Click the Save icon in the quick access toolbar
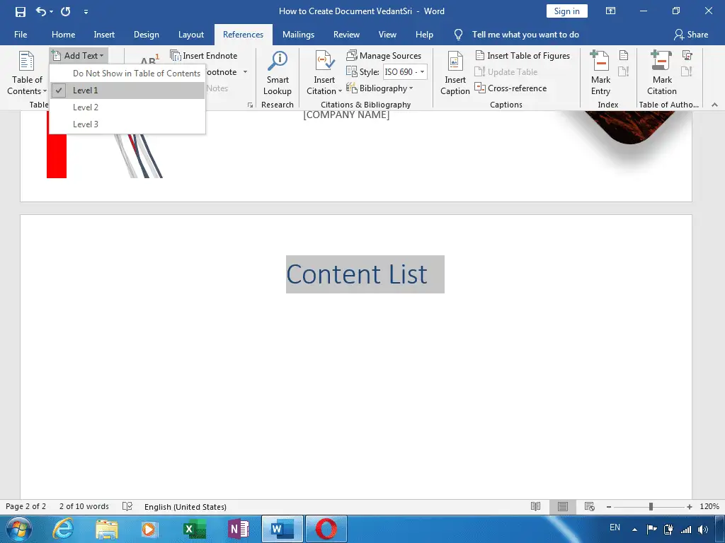Viewport: 725px width, 543px height. (21, 11)
